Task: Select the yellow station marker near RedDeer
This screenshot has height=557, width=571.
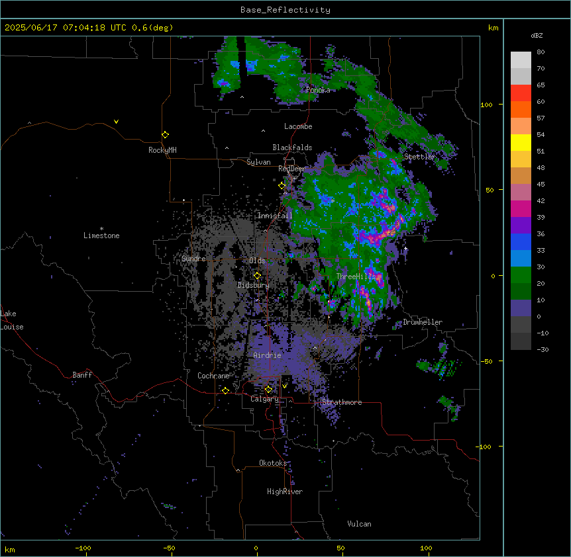Action: pos(282,185)
